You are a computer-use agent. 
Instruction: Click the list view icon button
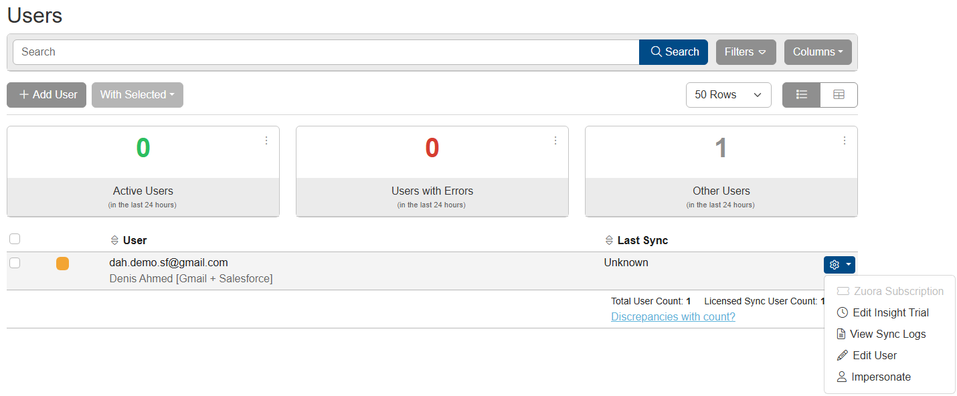801,95
